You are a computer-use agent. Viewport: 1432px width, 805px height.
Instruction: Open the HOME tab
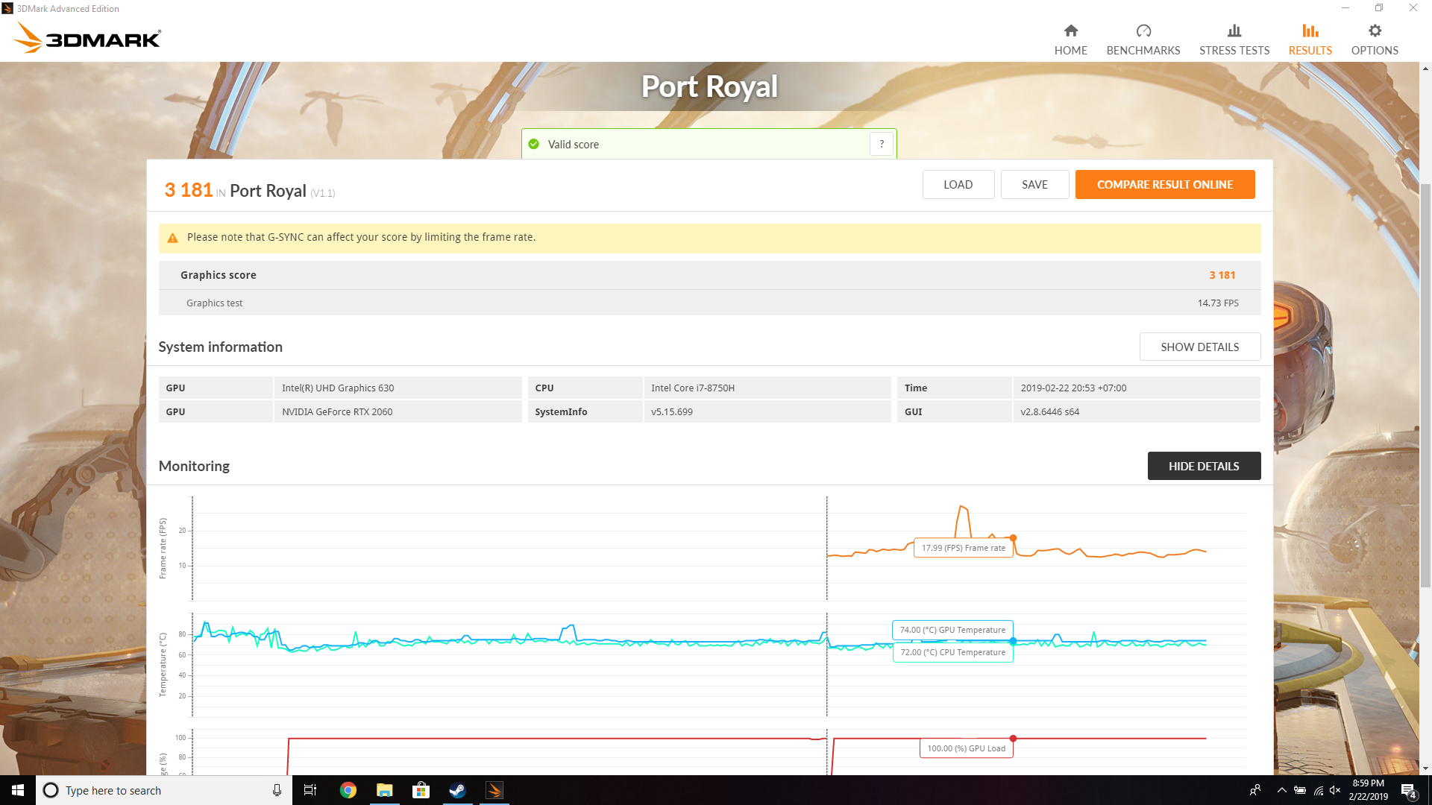pos(1070,40)
